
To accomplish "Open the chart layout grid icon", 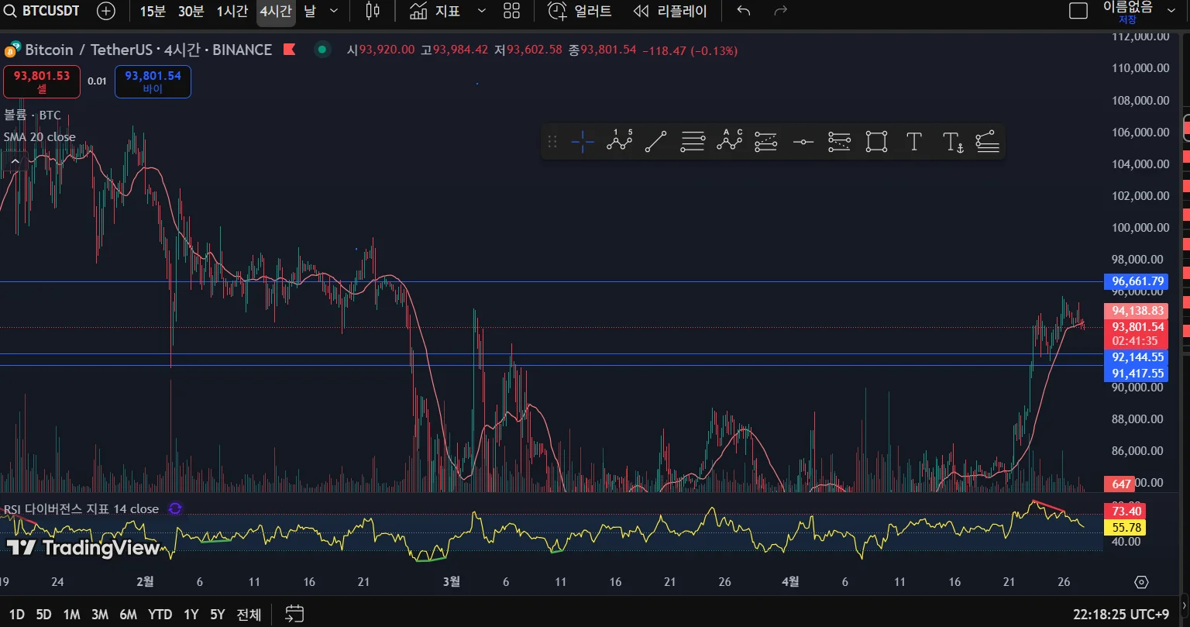I will pyautogui.click(x=511, y=11).
